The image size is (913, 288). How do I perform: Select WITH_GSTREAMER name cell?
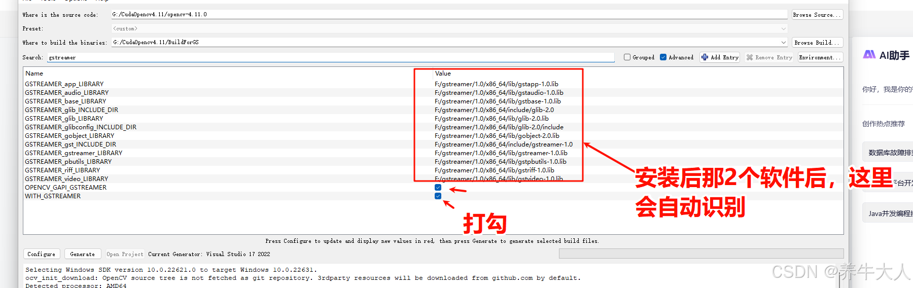[53, 196]
